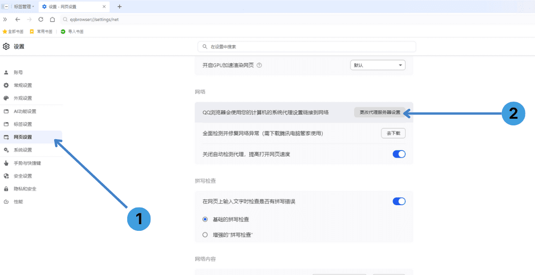Toggle spell check 在网页上输入文字时检查 switch
The width and height of the screenshot is (535, 275).
coord(399,201)
